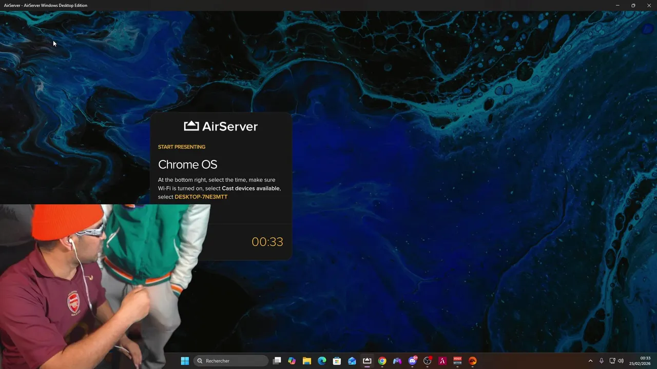Open File Explorer from the taskbar
The image size is (657, 369).
307,361
